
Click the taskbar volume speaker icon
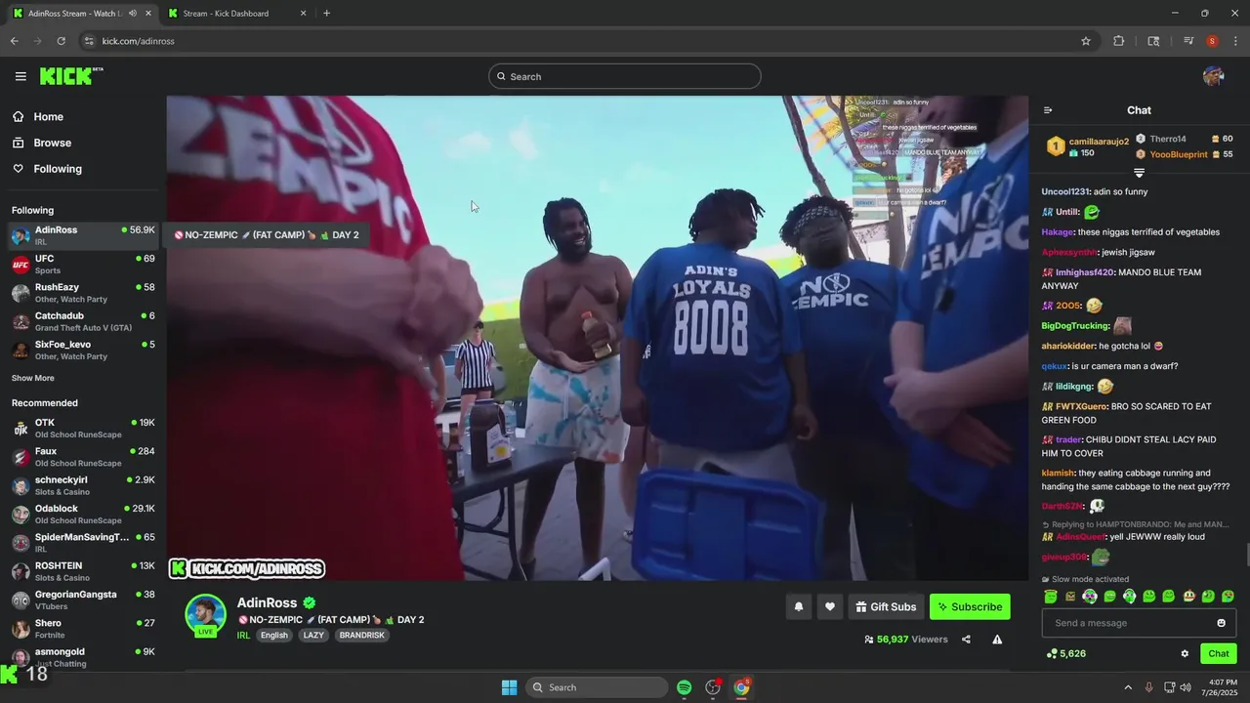pyautogui.click(x=1185, y=687)
